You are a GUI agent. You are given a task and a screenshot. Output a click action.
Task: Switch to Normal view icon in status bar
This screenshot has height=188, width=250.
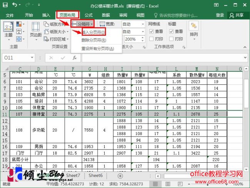[155, 184]
